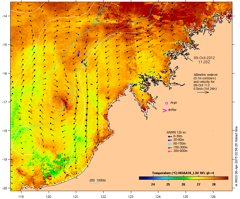Click the text 0.5m/s (1kt 24h)
This screenshot has height=199, width=240.
(x=205, y=89)
